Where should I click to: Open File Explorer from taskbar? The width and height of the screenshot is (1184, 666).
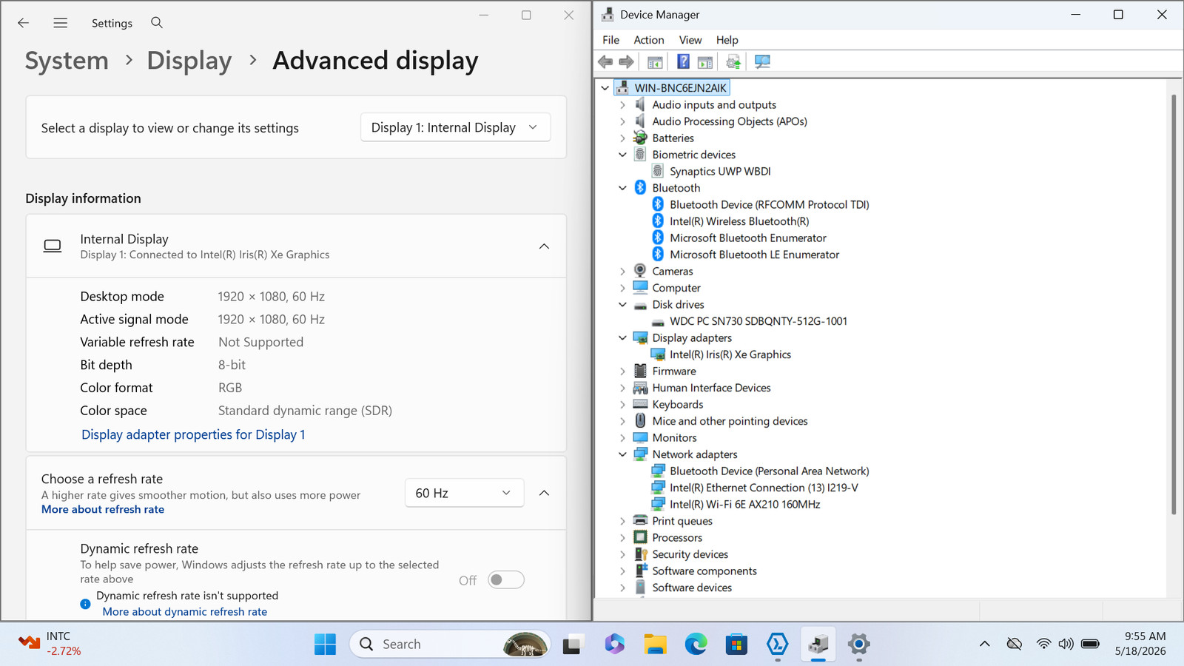tap(655, 645)
